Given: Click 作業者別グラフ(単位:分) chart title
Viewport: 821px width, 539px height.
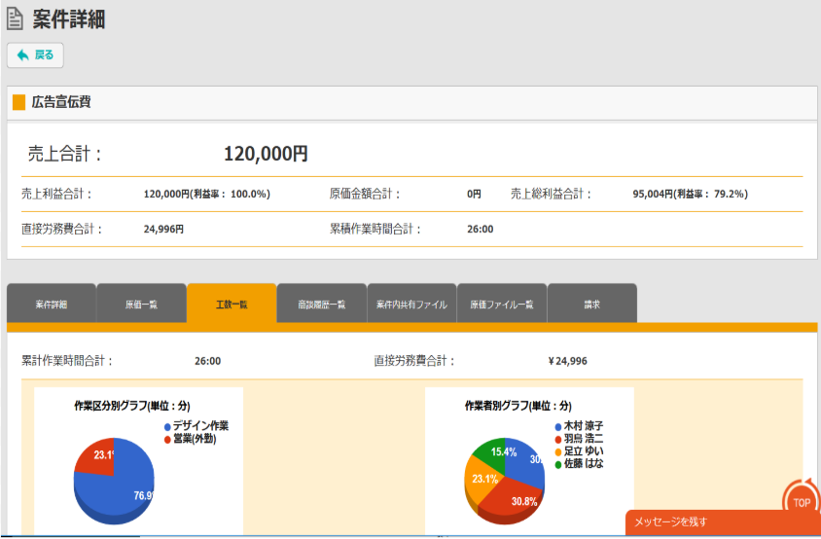Looking at the screenshot, I should (518, 406).
